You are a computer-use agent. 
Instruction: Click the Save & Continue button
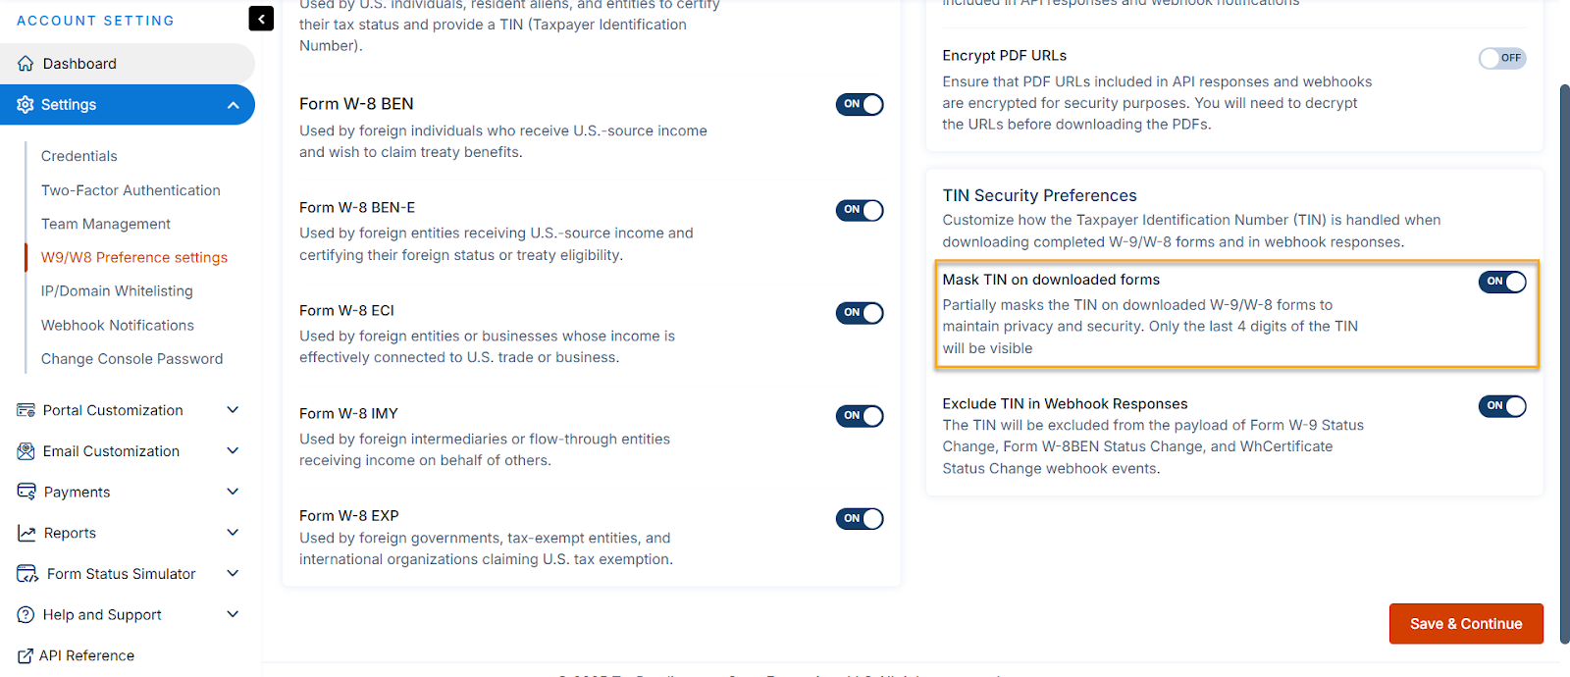pyautogui.click(x=1465, y=624)
